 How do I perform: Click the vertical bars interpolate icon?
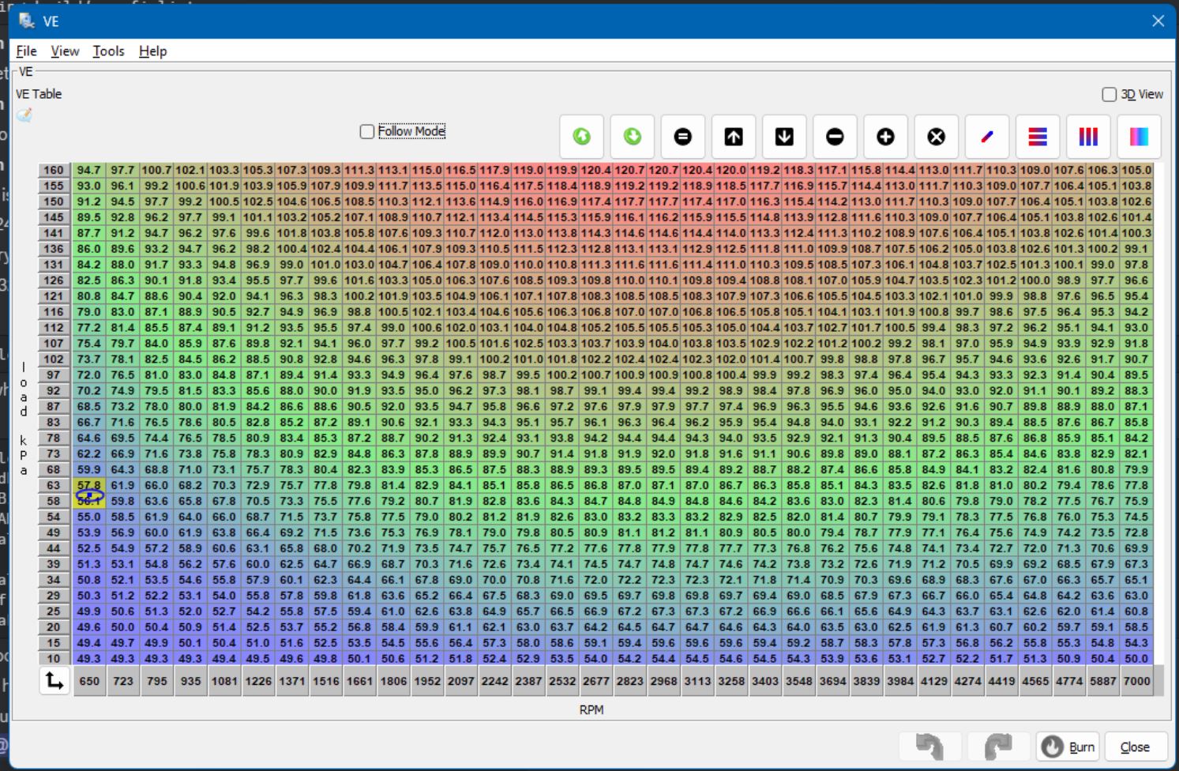1088,137
